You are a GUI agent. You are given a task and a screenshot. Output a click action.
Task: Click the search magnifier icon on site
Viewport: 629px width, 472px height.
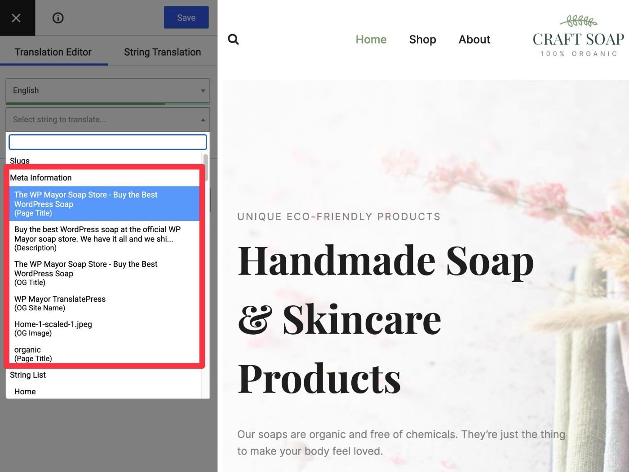[x=233, y=40]
